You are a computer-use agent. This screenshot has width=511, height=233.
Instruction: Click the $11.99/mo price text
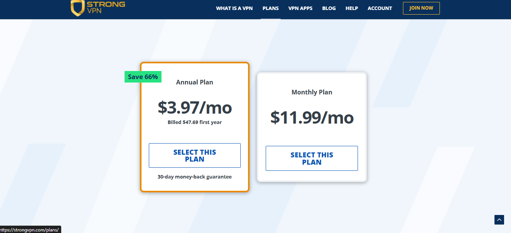click(312, 117)
